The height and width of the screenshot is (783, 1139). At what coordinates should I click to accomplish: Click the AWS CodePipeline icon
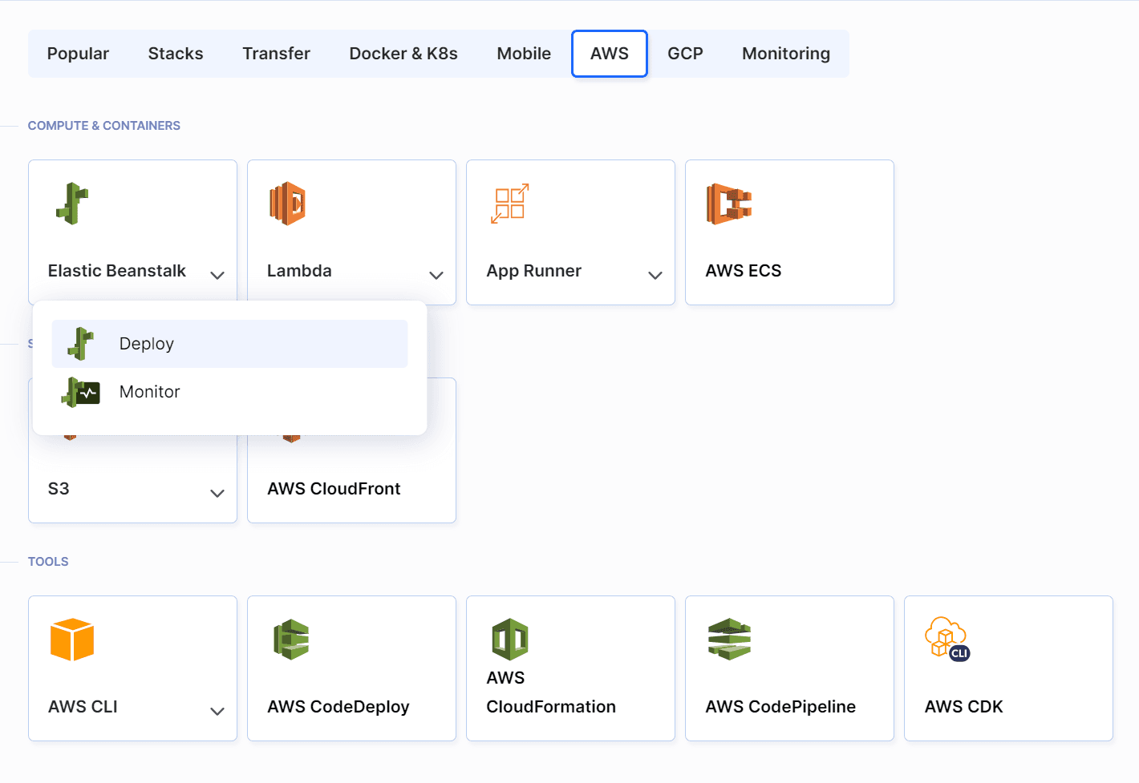[728, 639]
